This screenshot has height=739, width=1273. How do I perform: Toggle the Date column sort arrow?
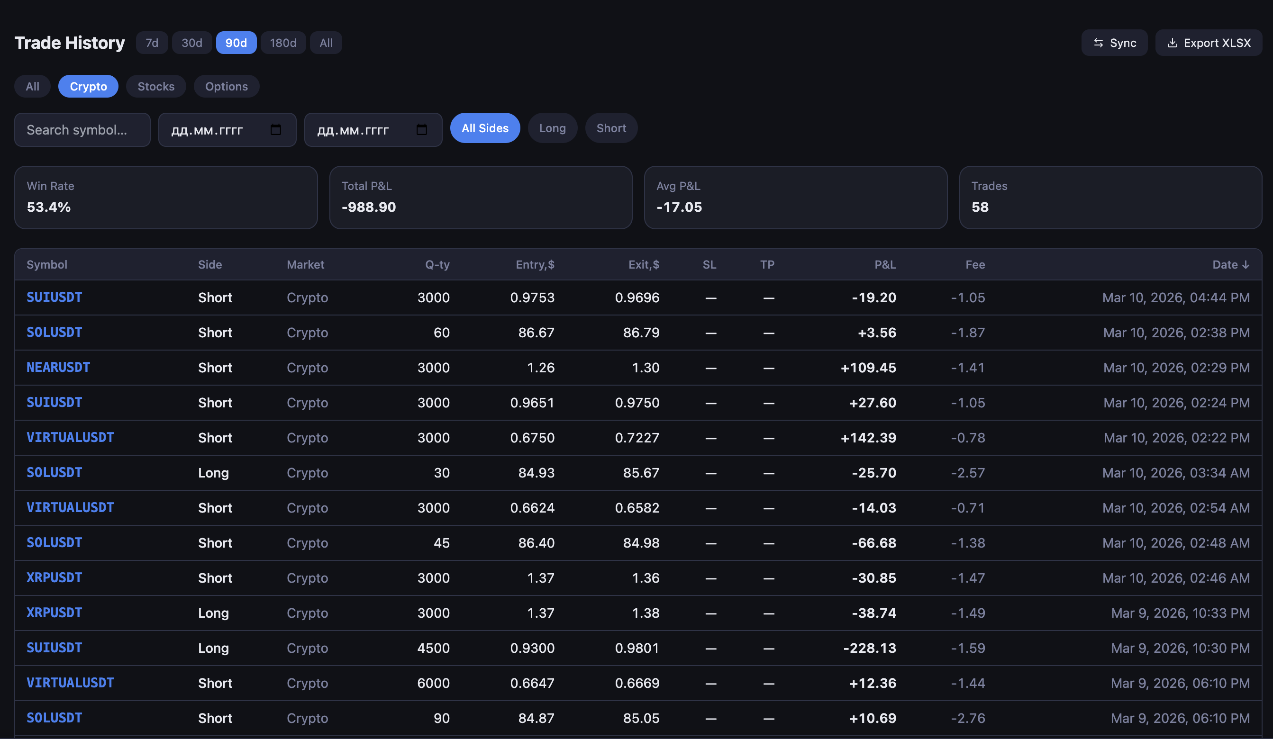pyautogui.click(x=1245, y=264)
